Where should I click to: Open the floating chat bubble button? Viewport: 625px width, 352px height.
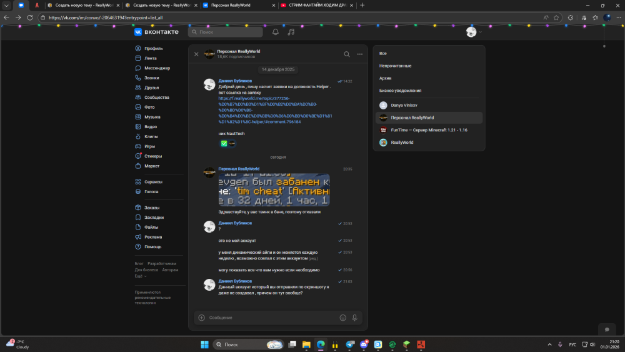(607, 329)
